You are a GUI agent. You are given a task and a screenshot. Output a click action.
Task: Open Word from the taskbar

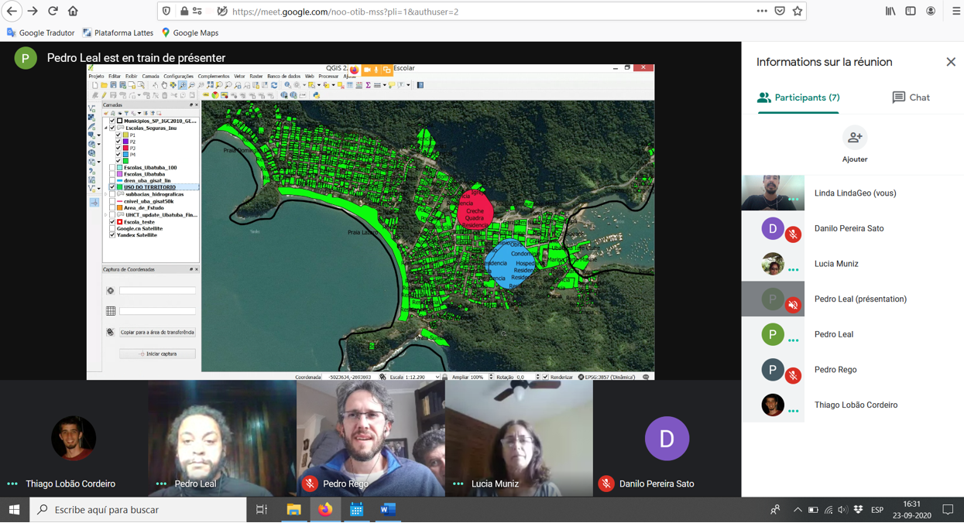388,510
